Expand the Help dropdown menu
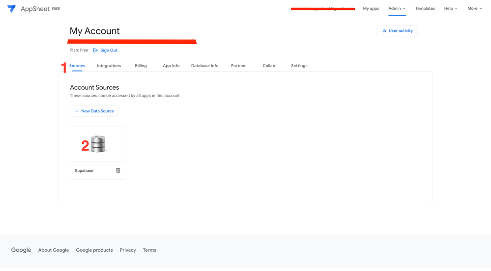This screenshot has height=271, width=491. click(x=451, y=8)
